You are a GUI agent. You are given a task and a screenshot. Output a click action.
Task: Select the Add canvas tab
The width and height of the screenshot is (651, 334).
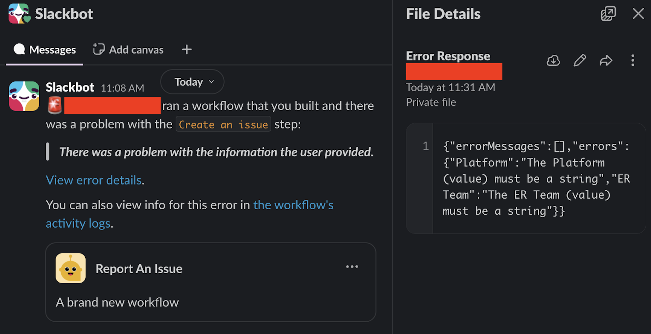point(136,49)
